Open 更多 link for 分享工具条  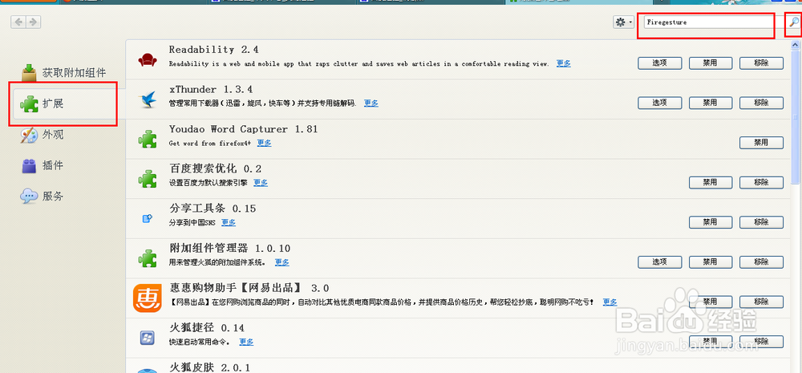tap(229, 222)
